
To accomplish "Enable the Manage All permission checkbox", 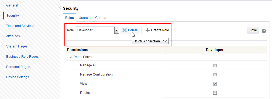I will click(x=215, y=66).
